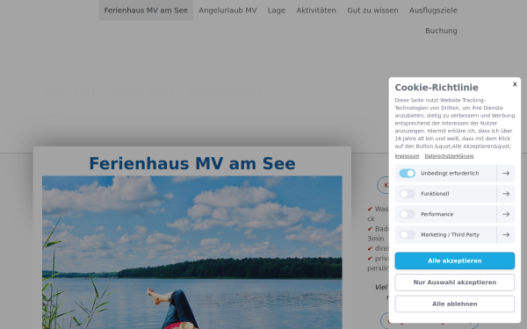Enable the Performance cookies toggle
527x329 pixels.
(407, 214)
